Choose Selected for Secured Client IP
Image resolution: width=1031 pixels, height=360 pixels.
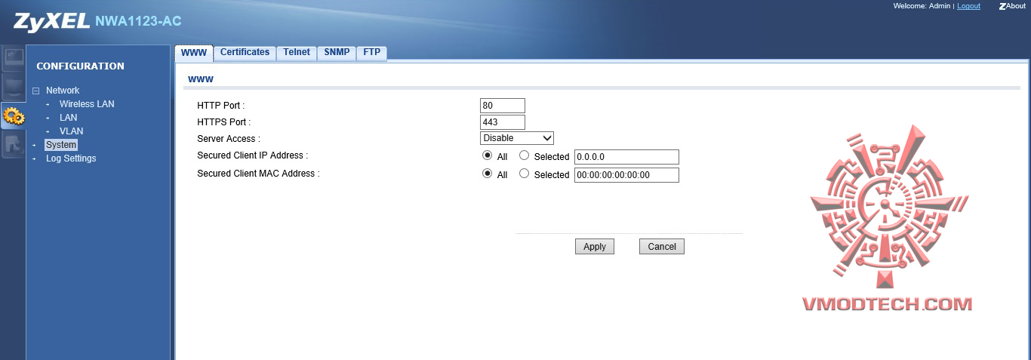524,155
